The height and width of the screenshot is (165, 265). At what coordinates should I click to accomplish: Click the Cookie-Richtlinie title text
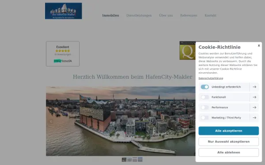tap(220, 47)
